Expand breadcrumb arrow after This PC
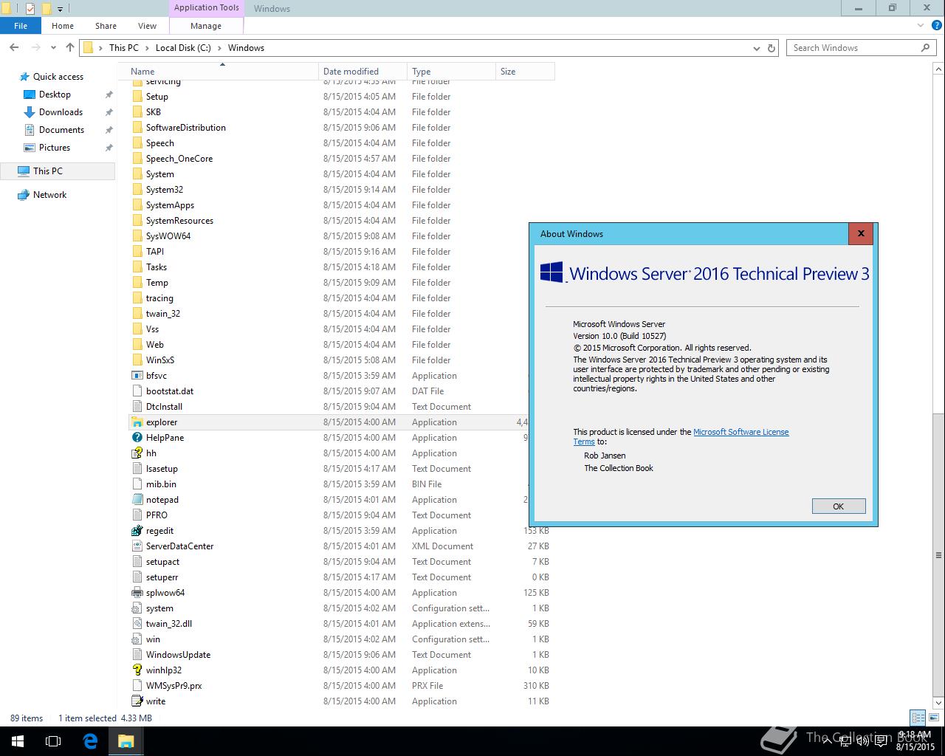This screenshot has height=756, width=945. pos(147,48)
